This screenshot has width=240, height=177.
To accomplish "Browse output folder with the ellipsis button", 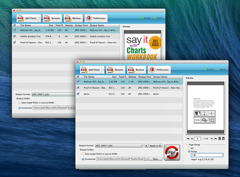I will tap(146, 159).
